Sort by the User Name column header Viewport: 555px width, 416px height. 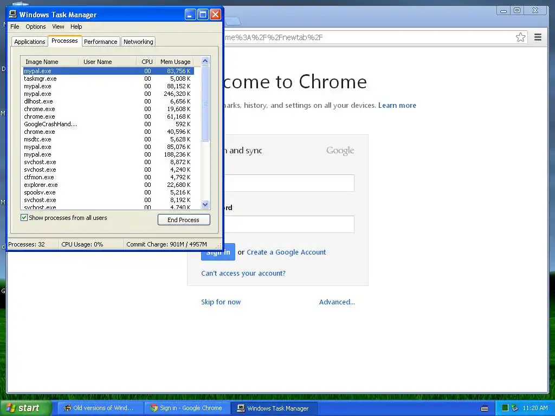point(107,62)
